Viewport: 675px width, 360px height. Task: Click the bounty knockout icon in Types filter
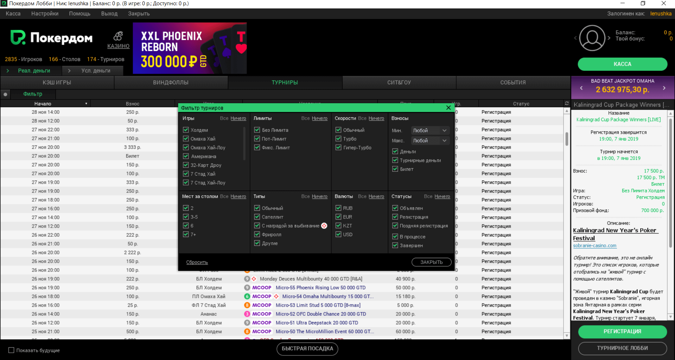(x=324, y=226)
